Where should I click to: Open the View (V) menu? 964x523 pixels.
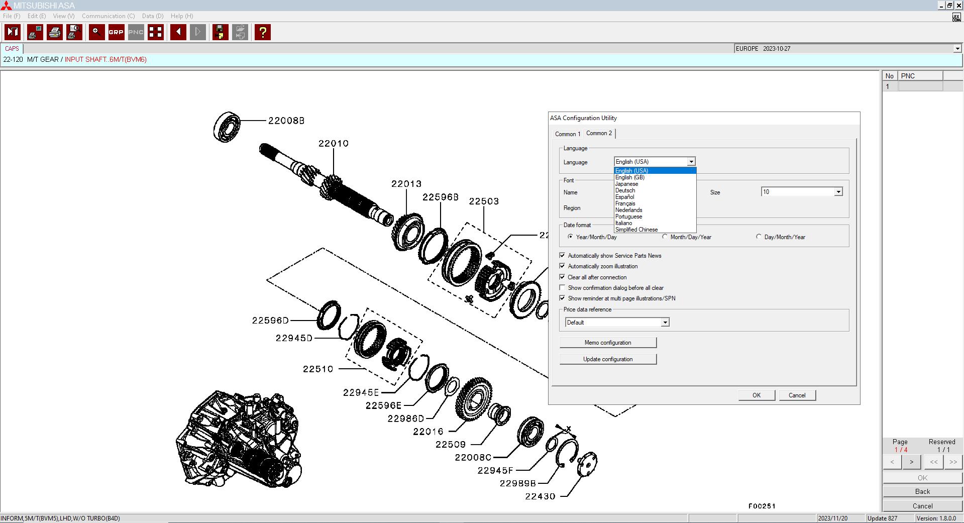coord(64,16)
